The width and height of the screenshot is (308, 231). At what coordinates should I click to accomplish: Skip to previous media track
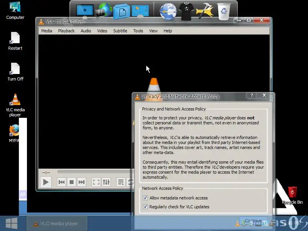tap(62, 182)
